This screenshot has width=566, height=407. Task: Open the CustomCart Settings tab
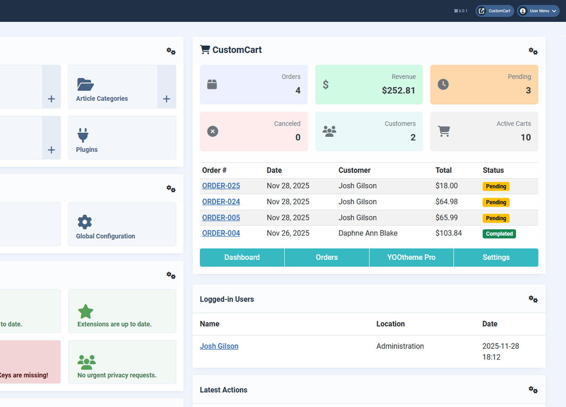coord(496,258)
